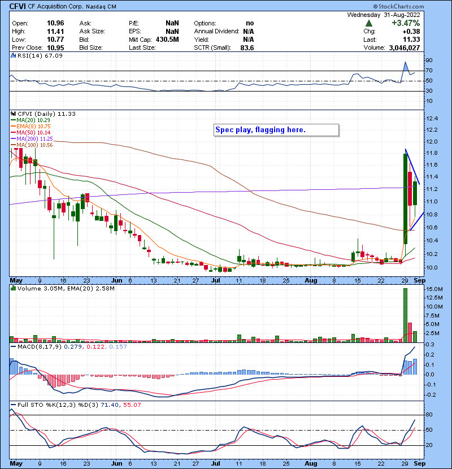
Task: Click the 90 level on the RSI axis
Action: coord(429,60)
